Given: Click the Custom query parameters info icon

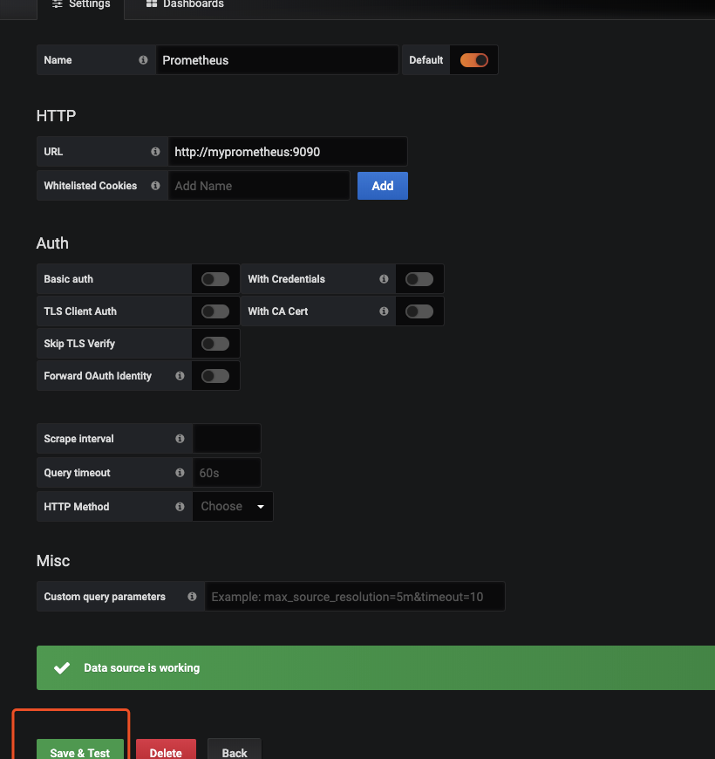Looking at the screenshot, I should tap(192, 598).
